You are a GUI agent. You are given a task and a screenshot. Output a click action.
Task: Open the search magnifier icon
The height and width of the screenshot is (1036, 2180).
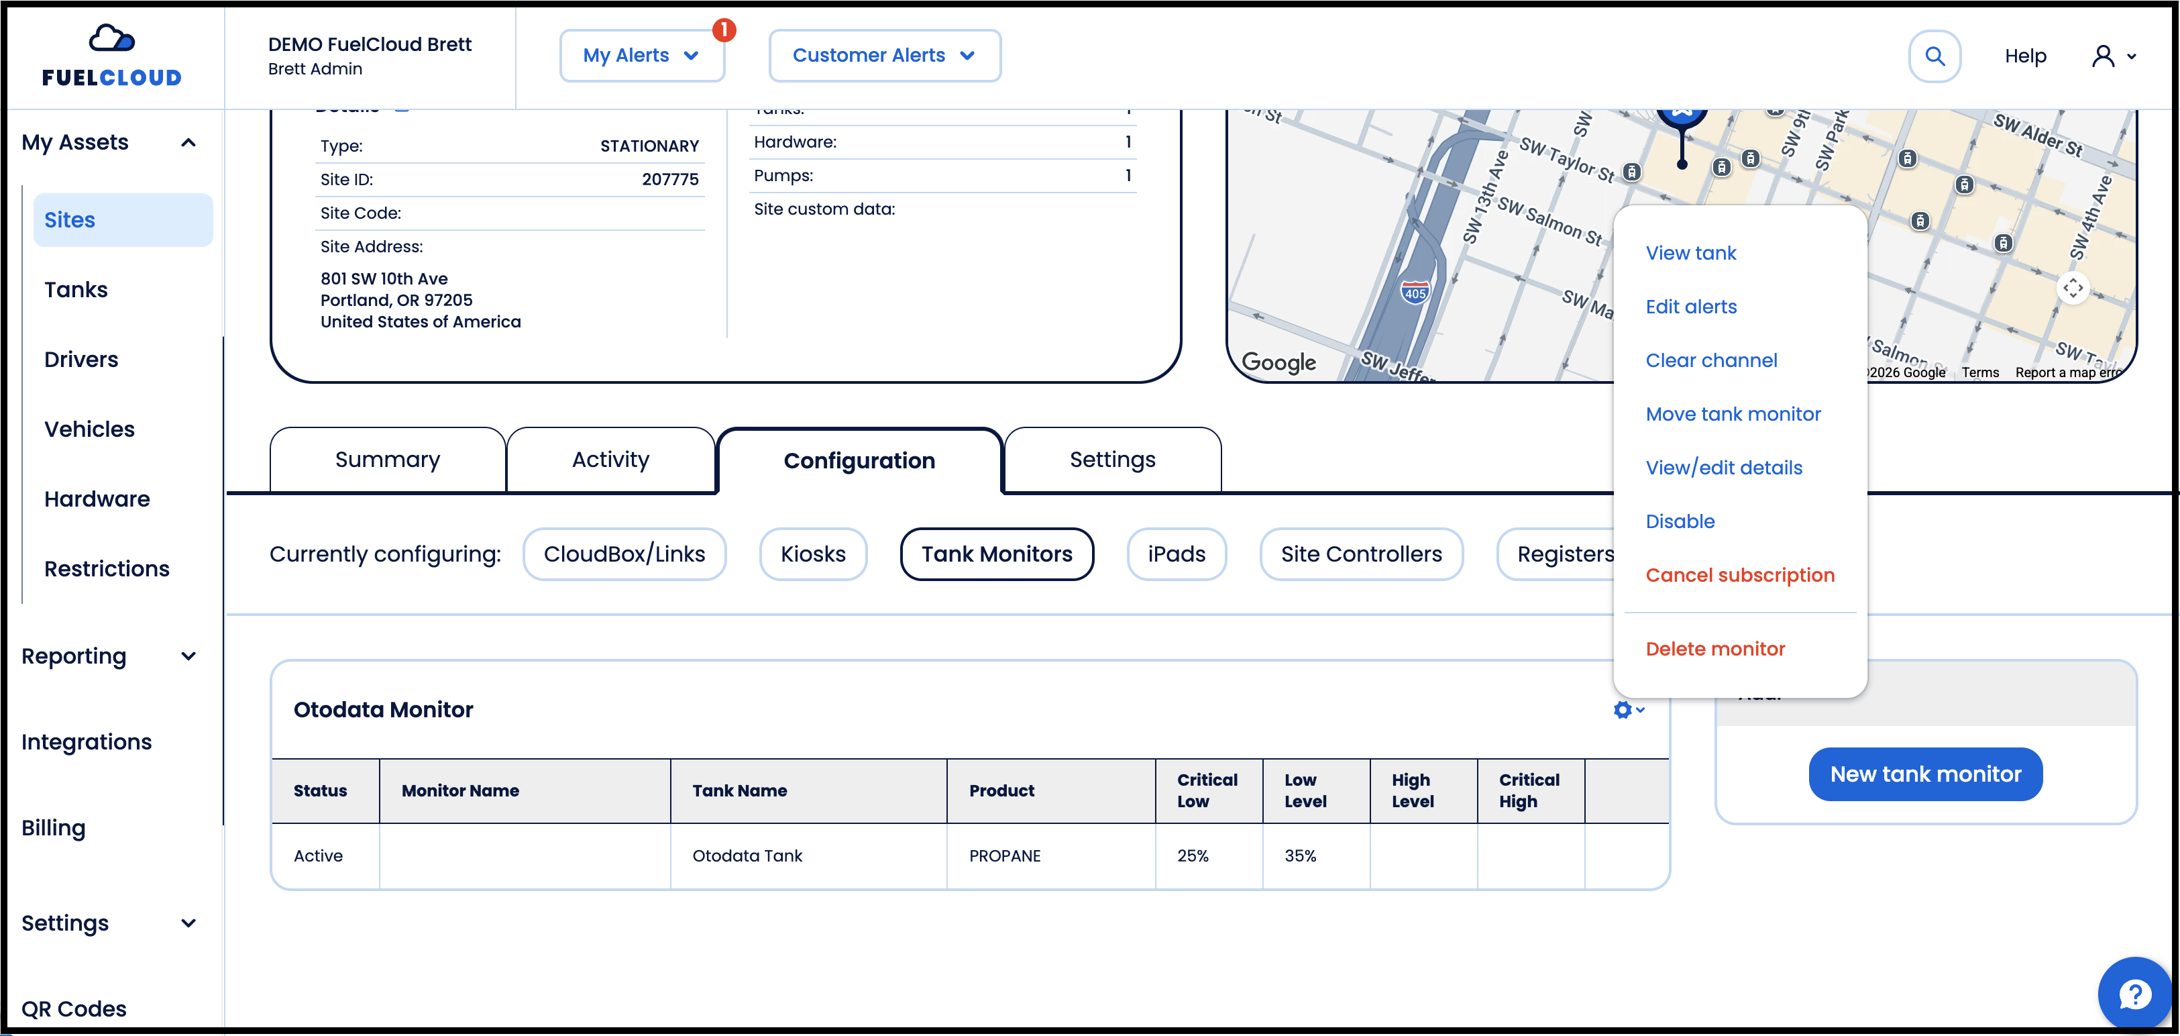tap(1934, 56)
